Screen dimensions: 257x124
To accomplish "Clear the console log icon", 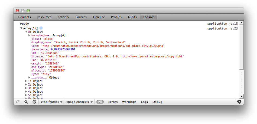I will pyautogui.click(x=34, y=102).
